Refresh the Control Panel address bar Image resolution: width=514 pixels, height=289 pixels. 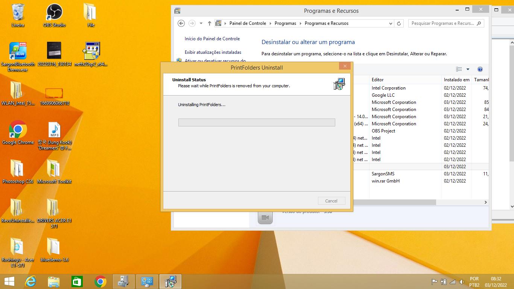(x=399, y=23)
